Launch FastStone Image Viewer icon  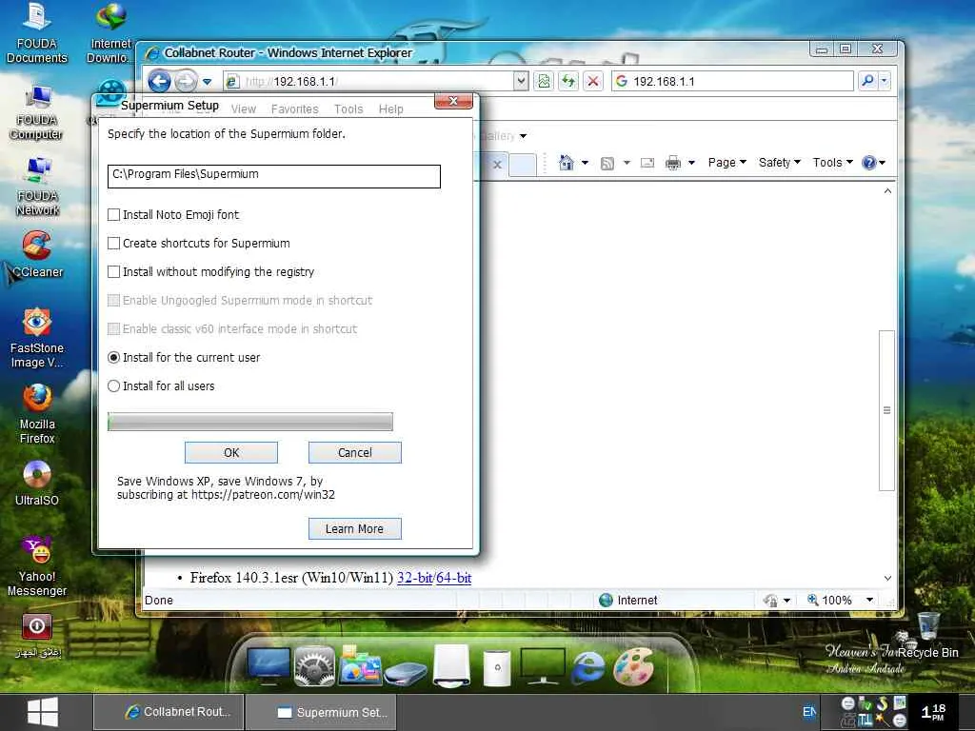pos(37,337)
